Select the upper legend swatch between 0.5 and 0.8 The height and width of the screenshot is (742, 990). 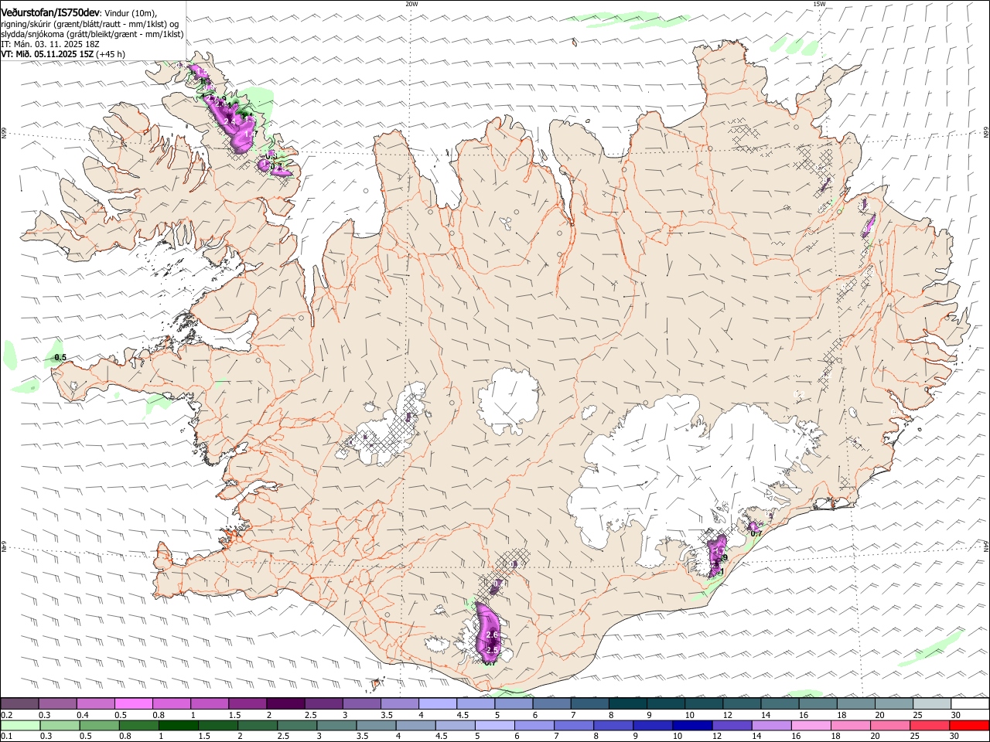point(134,703)
